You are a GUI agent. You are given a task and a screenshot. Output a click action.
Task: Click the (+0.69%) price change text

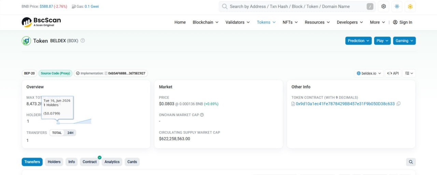click(211, 104)
